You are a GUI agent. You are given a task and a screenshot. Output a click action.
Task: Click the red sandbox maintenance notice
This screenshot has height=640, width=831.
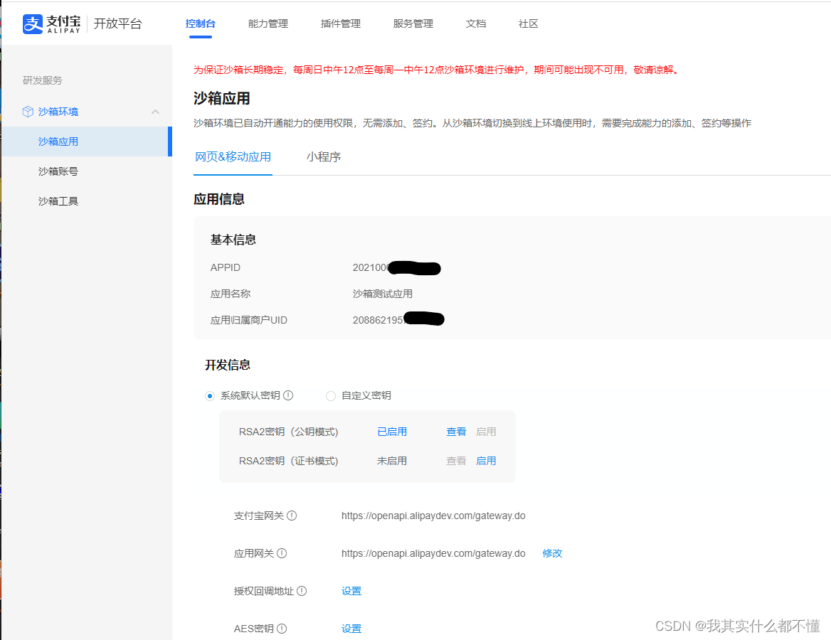click(437, 70)
